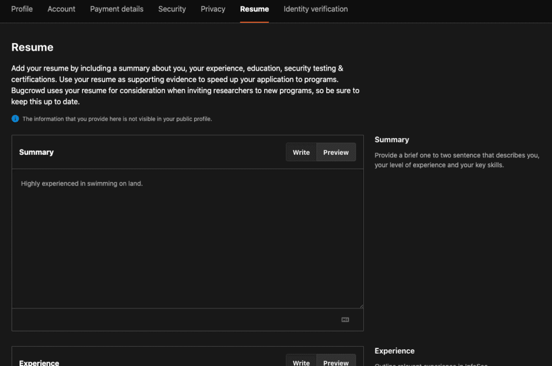The height and width of the screenshot is (366, 552).
Task: Switch Experience editor to Write mode
Action: [301, 362]
